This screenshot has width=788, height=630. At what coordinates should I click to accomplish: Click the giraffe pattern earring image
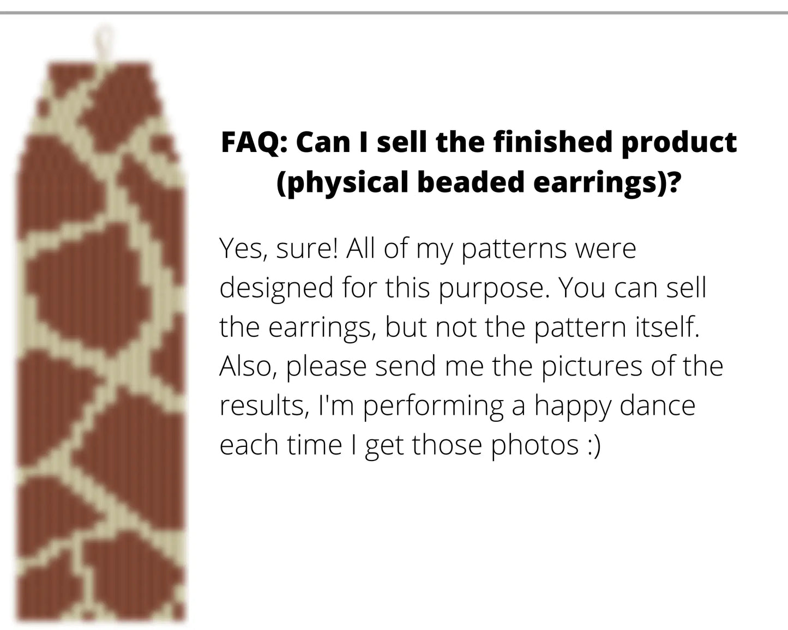pyautogui.click(x=101, y=338)
